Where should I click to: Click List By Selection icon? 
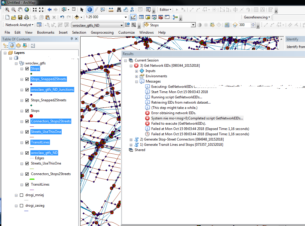(25, 46)
